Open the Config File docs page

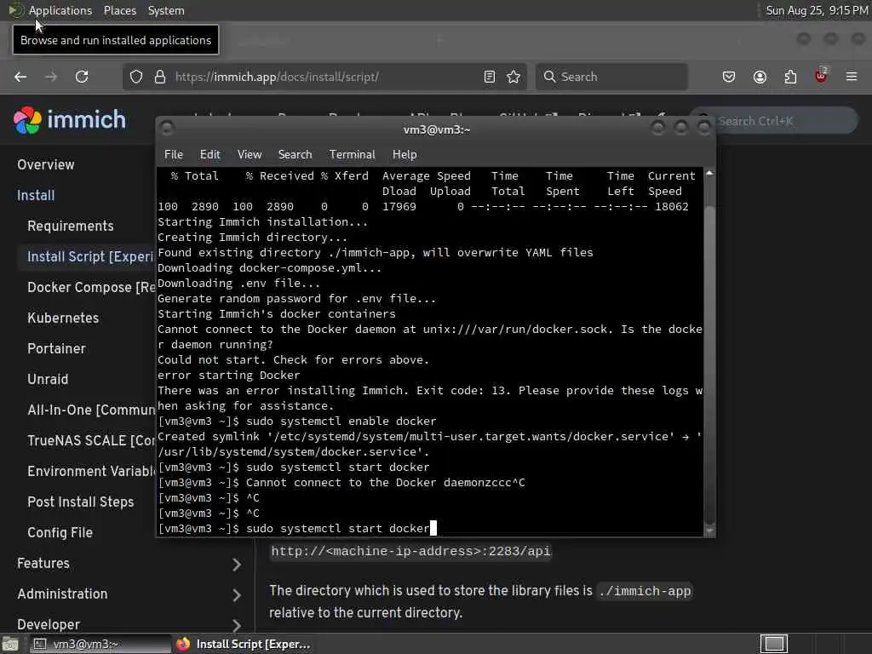60,531
